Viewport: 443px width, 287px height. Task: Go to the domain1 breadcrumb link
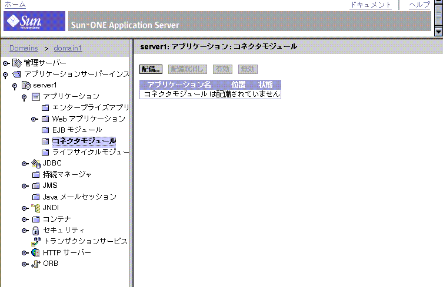[x=68, y=48]
